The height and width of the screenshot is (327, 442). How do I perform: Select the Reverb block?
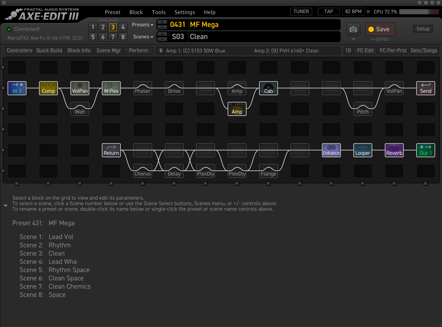(x=394, y=150)
